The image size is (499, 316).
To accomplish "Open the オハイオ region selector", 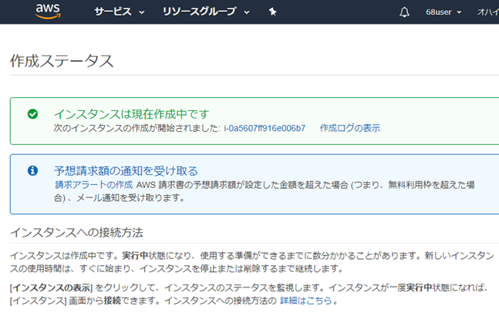I will click(487, 12).
